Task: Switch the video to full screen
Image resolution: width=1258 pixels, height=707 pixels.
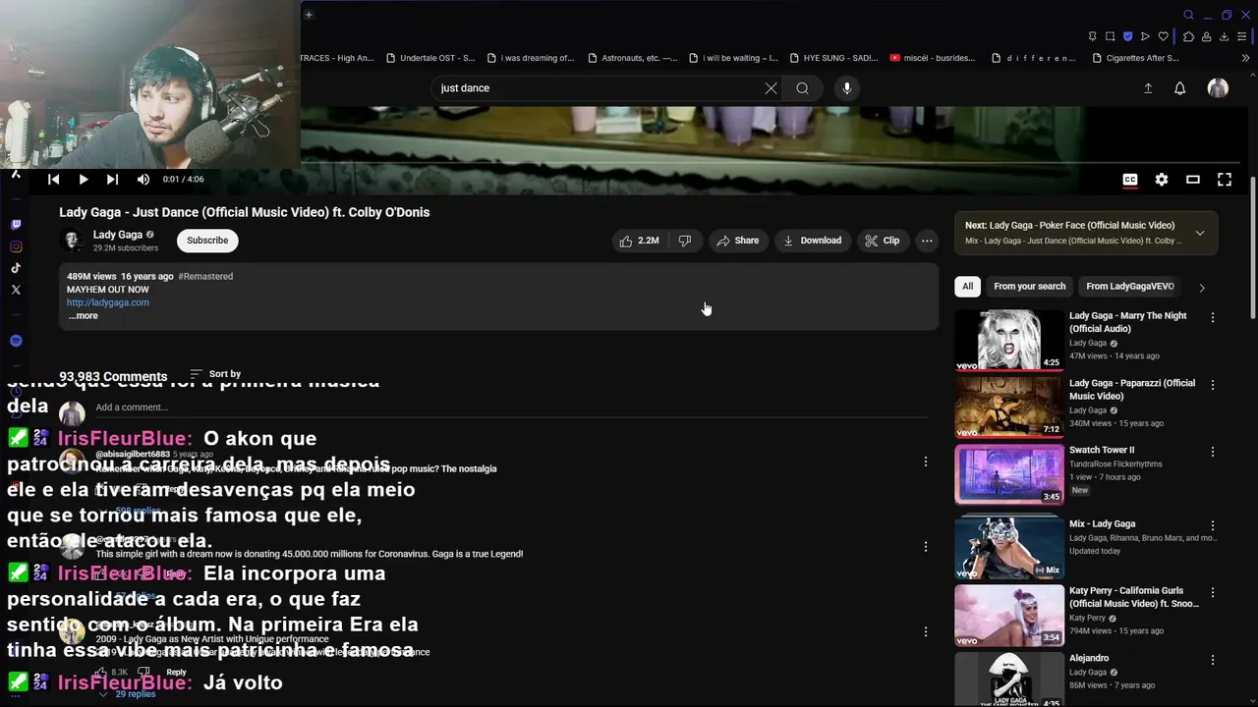Action: 1225,180
